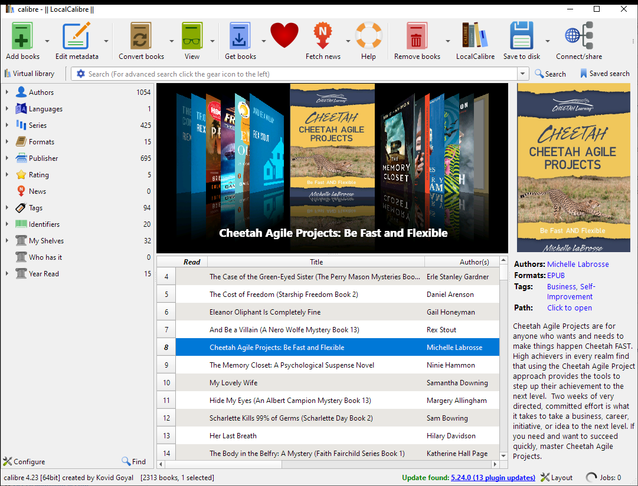Open the Saved search button
Image resolution: width=638 pixels, height=486 pixels.
click(604, 74)
